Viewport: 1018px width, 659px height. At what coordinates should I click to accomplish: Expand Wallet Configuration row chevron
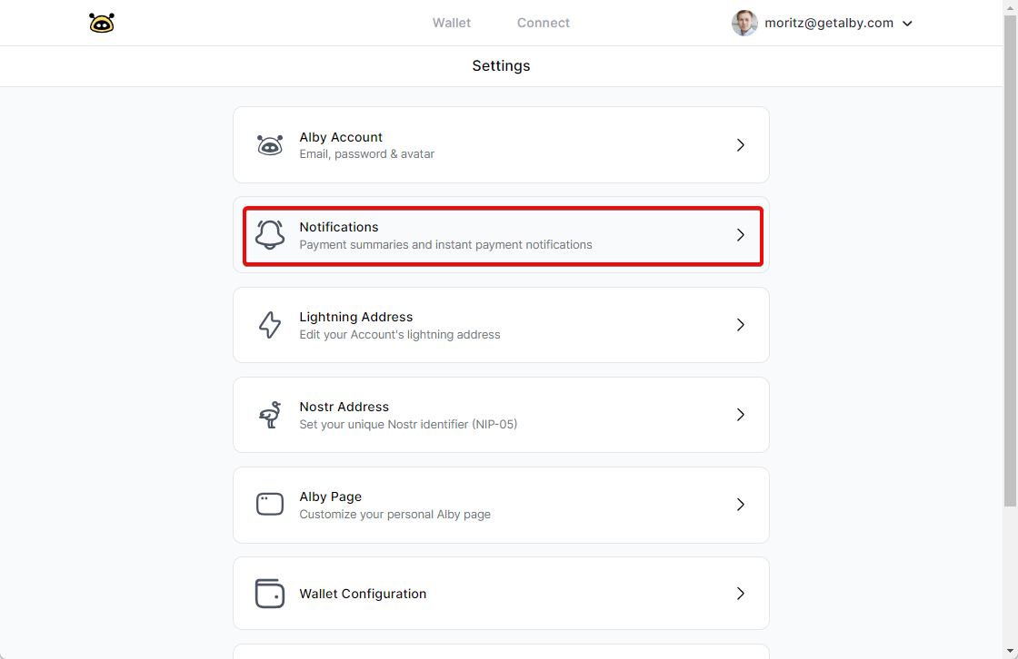click(x=741, y=594)
